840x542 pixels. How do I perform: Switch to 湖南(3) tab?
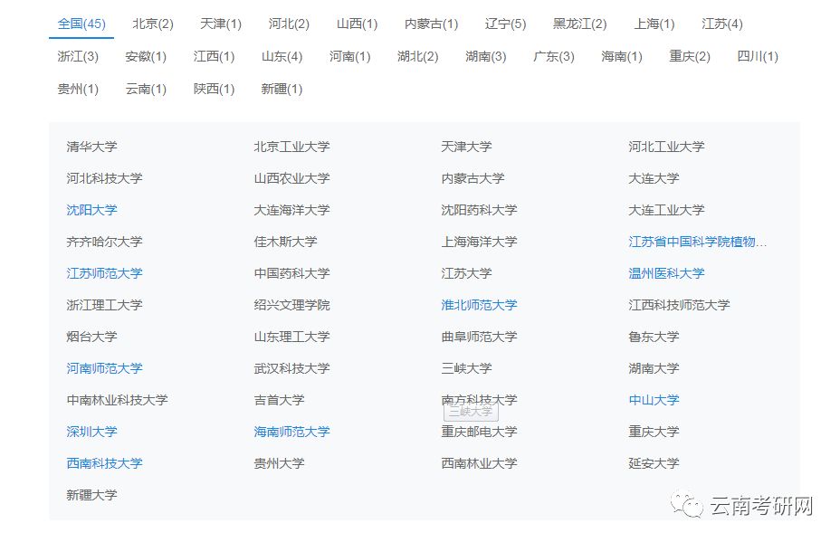[x=486, y=56]
